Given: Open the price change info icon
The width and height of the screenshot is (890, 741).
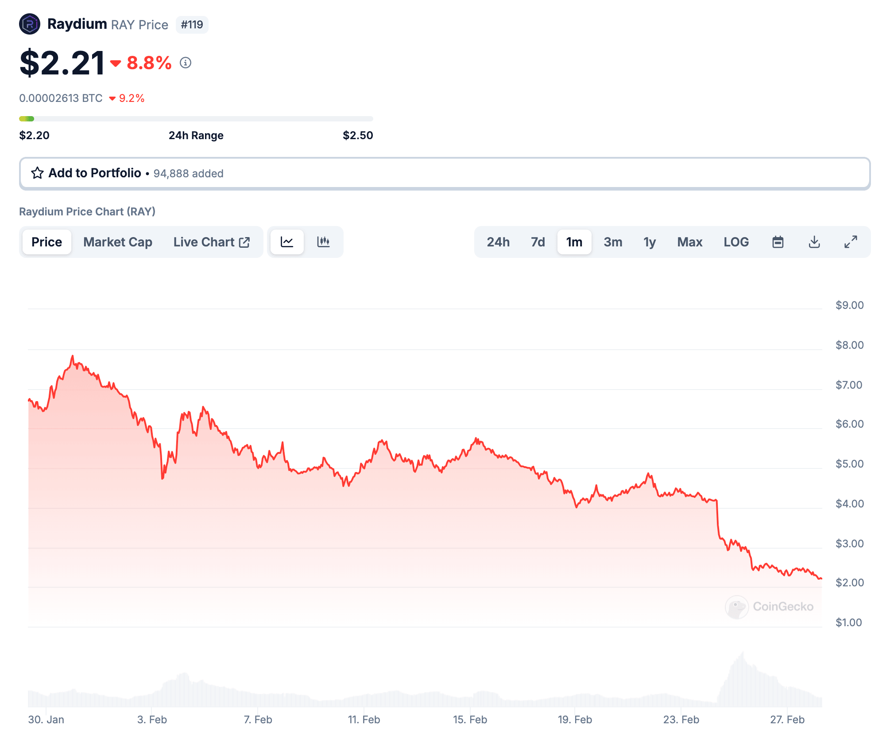Looking at the screenshot, I should 186,63.
